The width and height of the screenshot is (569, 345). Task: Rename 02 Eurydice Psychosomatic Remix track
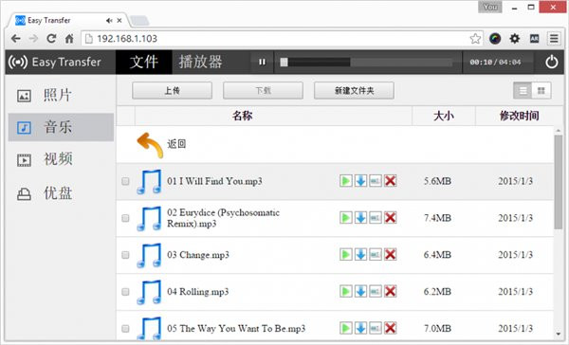tap(376, 218)
